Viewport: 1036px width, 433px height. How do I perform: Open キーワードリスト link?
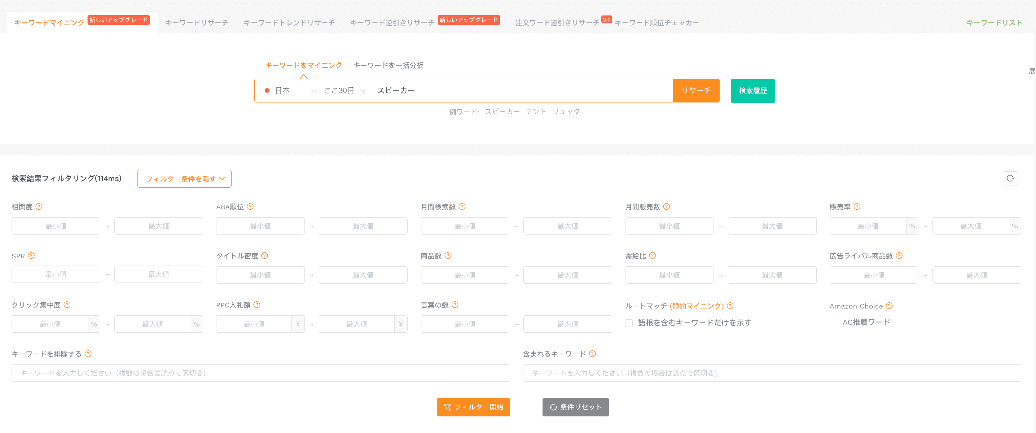tap(994, 22)
